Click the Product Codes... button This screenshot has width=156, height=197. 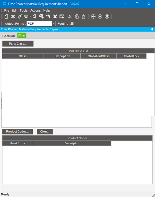click(18, 131)
